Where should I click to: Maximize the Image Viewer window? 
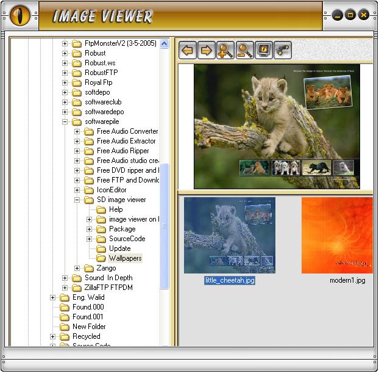[x=350, y=15]
